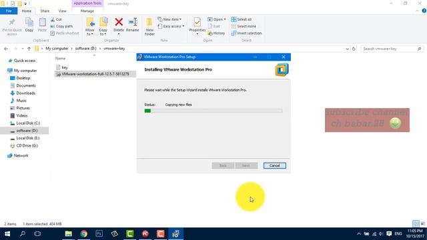Screen dimensions: 427x240
Task: Open the Customize Quick Access Toolbar dropdown
Action: [25, 4]
